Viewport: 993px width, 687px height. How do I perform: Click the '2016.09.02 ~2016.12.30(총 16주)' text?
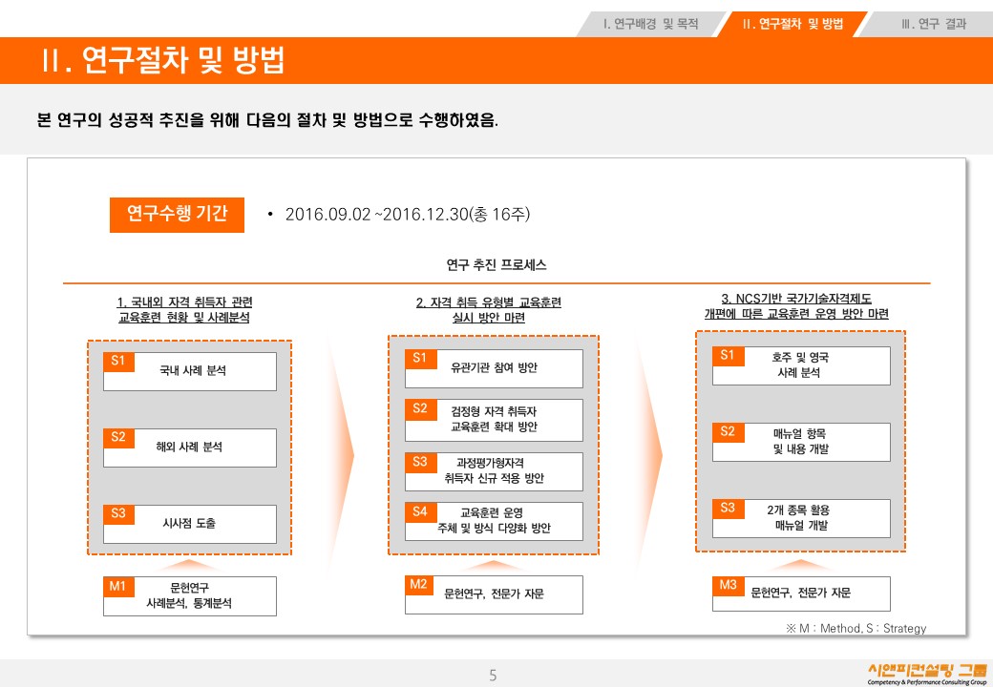pyautogui.click(x=407, y=215)
